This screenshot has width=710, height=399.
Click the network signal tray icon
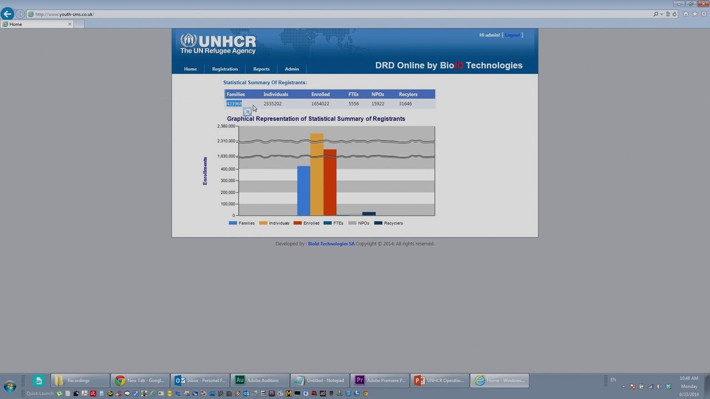click(650, 387)
